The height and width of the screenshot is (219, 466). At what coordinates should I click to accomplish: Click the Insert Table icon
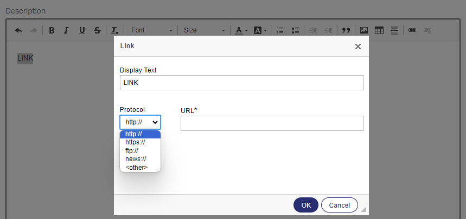pos(379,30)
